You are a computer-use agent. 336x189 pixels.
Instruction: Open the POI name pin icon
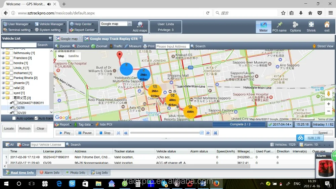pyautogui.click(x=279, y=25)
